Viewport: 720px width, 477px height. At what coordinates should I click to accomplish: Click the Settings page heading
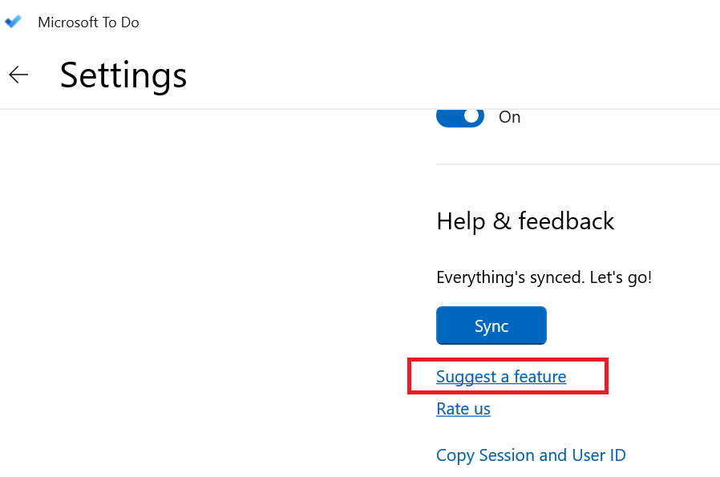123,75
